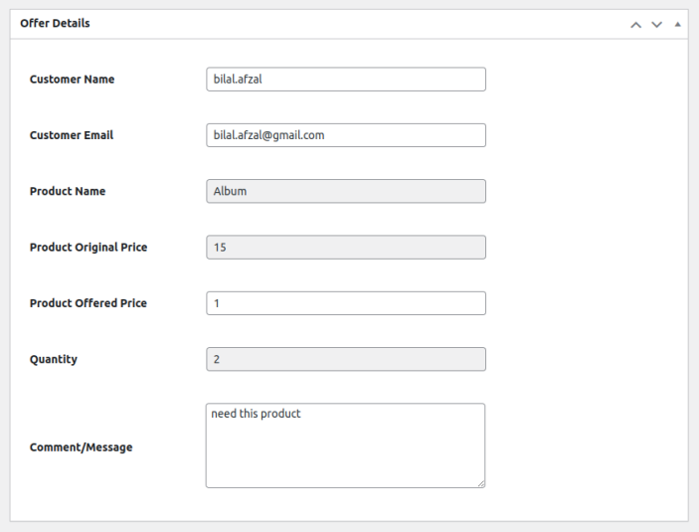
Task: Click the Product Name label
Action: 68,191
